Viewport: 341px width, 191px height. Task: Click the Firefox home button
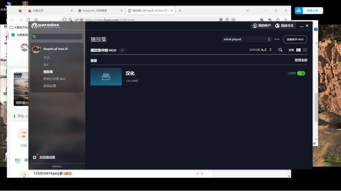click(x=36, y=20)
